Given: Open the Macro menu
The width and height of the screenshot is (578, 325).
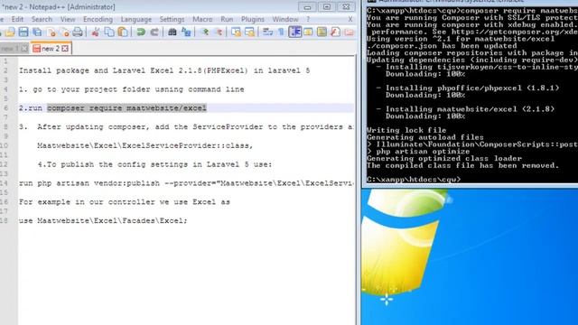Looking at the screenshot, I should point(202,19).
